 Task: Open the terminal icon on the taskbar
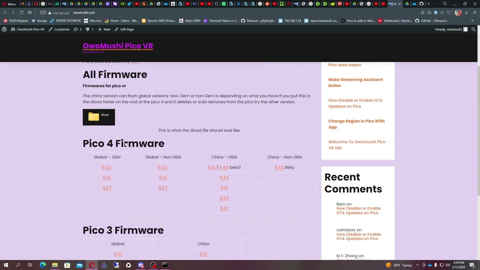click(165, 265)
